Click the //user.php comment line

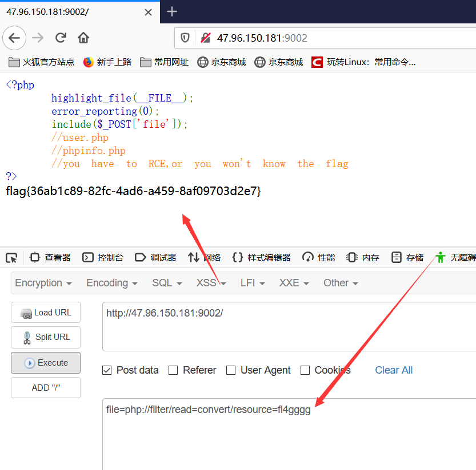click(80, 137)
